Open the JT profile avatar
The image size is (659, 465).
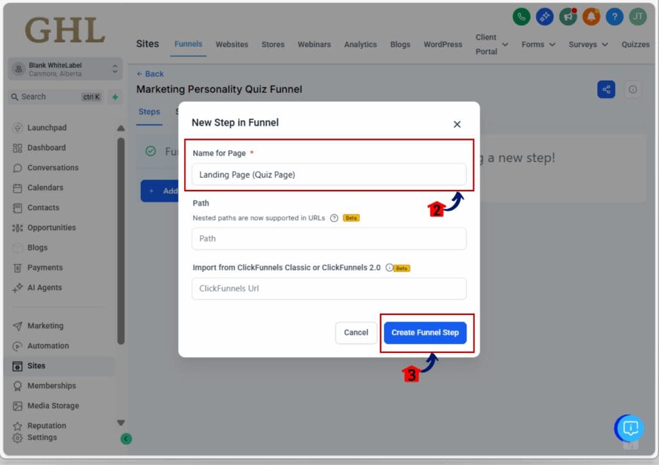click(637, 17)
